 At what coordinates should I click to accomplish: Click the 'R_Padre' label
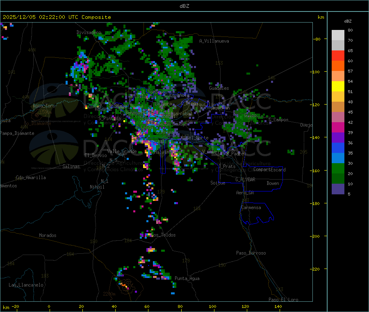click(x=235, y=154)
